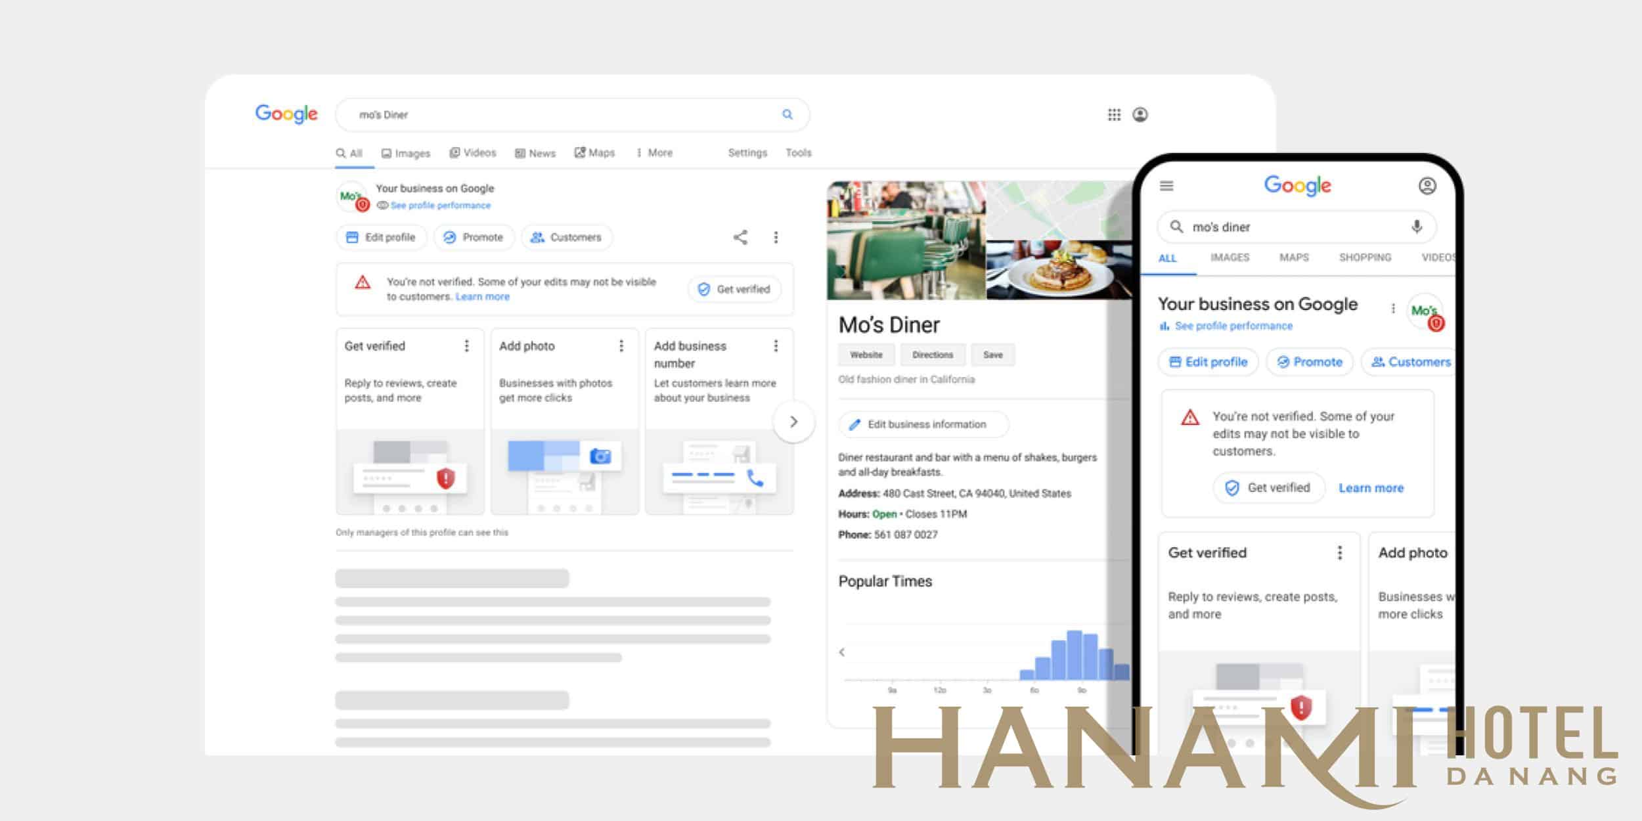The height and width of the screenshot is (821, 1642).
Task: Click the share icon beside the profile buttons
Action: coord(740,238)
